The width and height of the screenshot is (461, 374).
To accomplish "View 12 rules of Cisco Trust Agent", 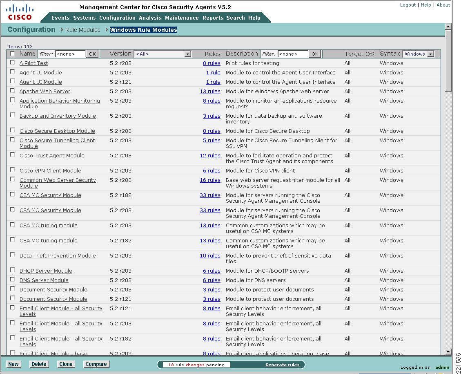I will point(210,156).
